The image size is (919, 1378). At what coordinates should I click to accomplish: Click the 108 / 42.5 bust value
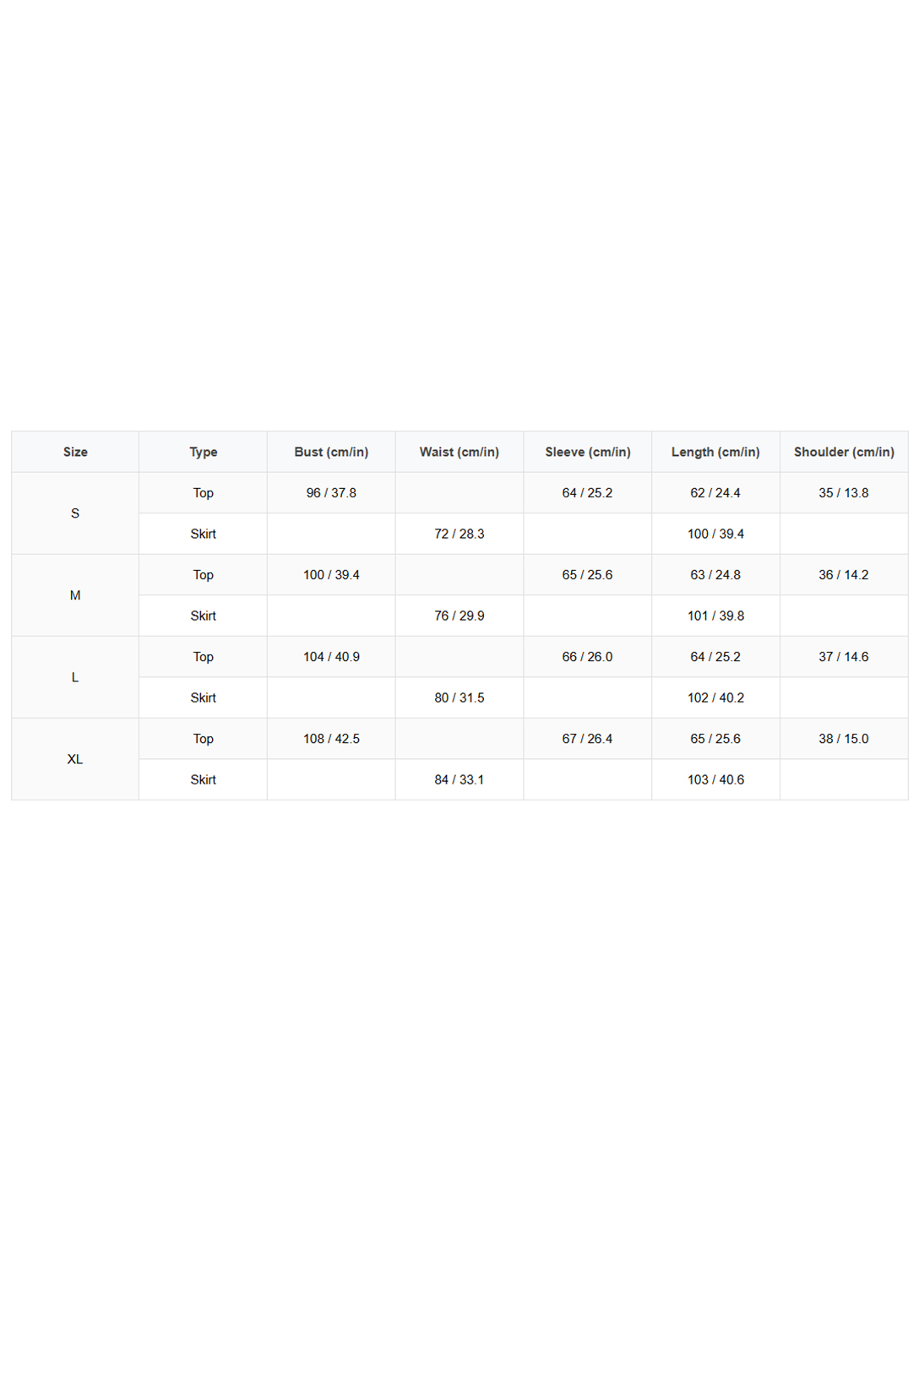click(x=331, y=739)
